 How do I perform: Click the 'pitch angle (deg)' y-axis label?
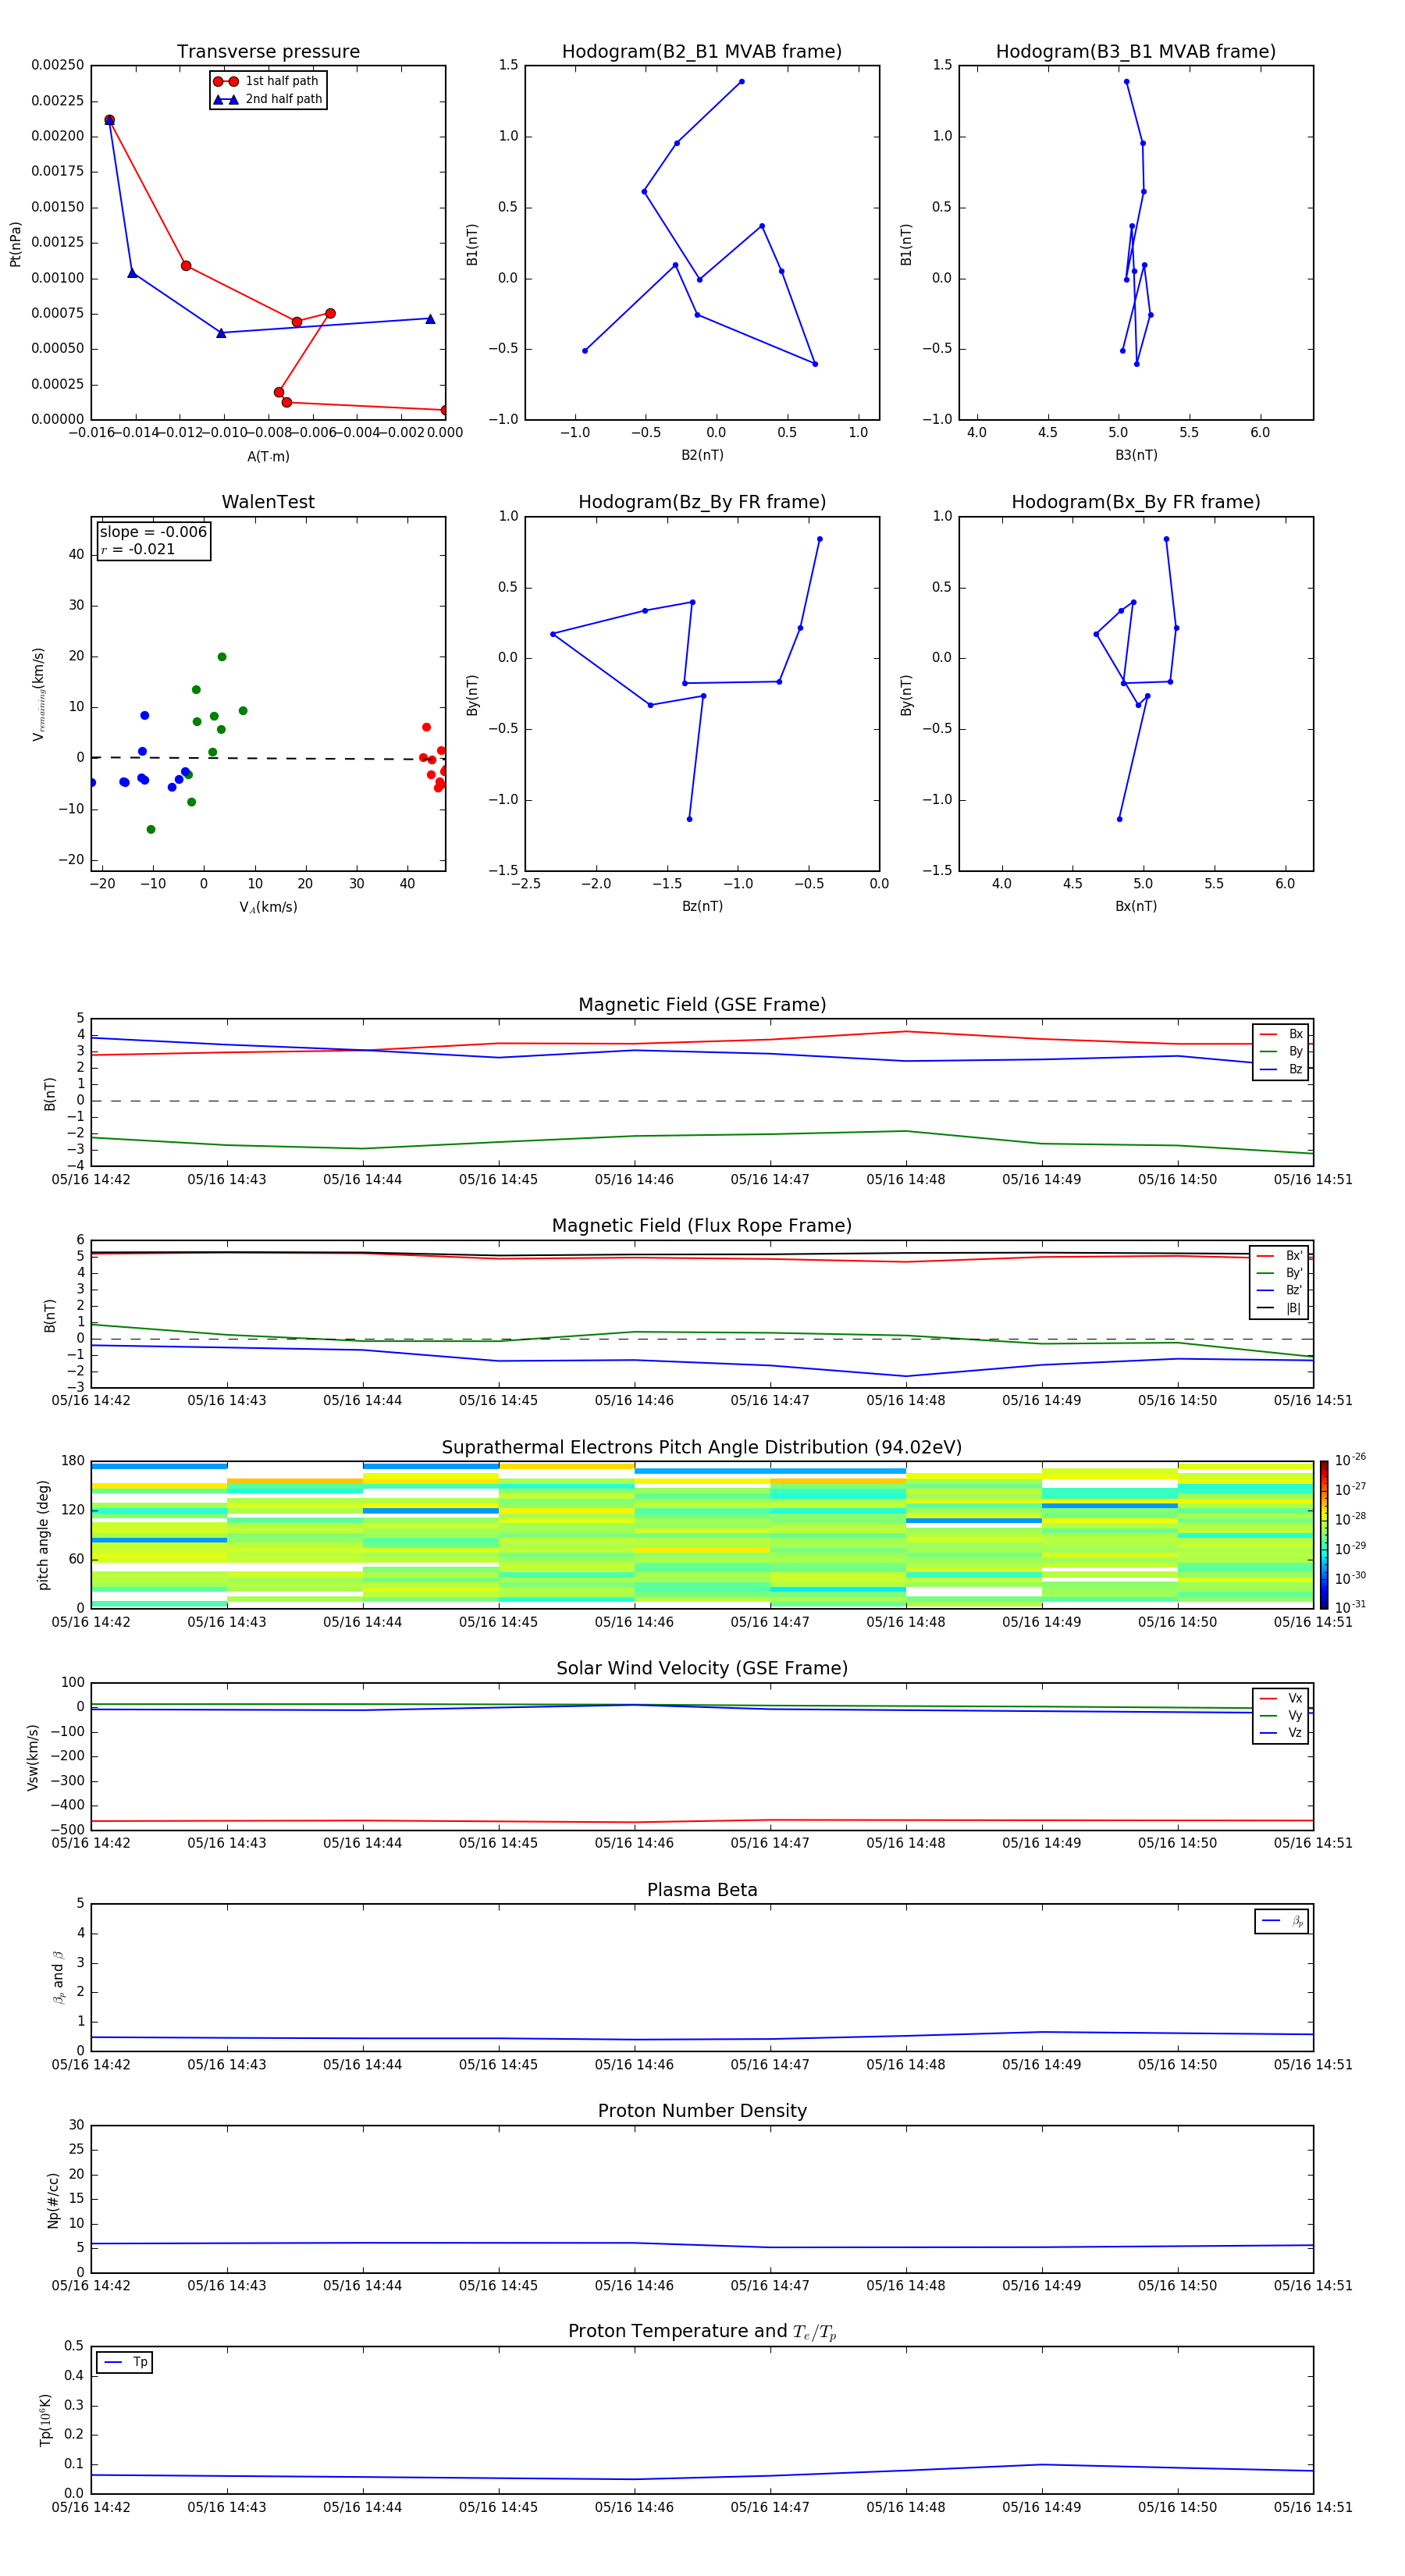[43, 1535]
